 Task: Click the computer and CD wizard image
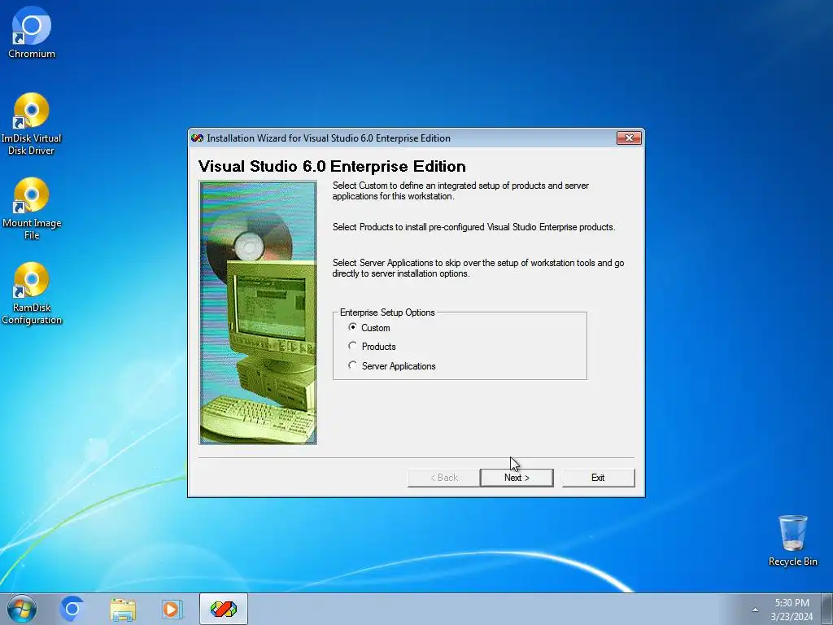click(258, 312)
